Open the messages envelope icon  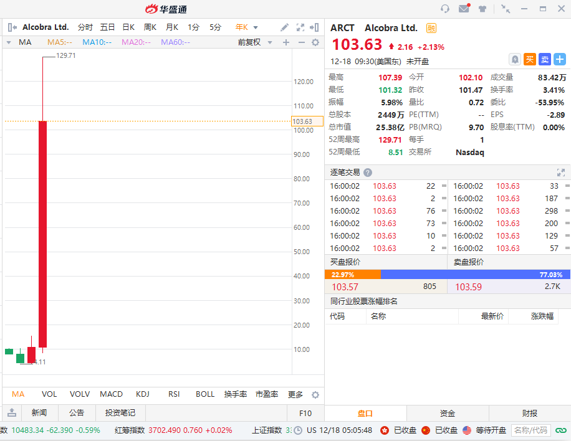[464, 9]
